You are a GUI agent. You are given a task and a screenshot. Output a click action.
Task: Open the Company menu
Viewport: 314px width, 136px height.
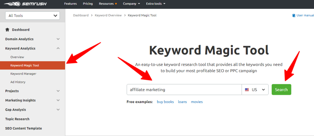pos(131,4)
